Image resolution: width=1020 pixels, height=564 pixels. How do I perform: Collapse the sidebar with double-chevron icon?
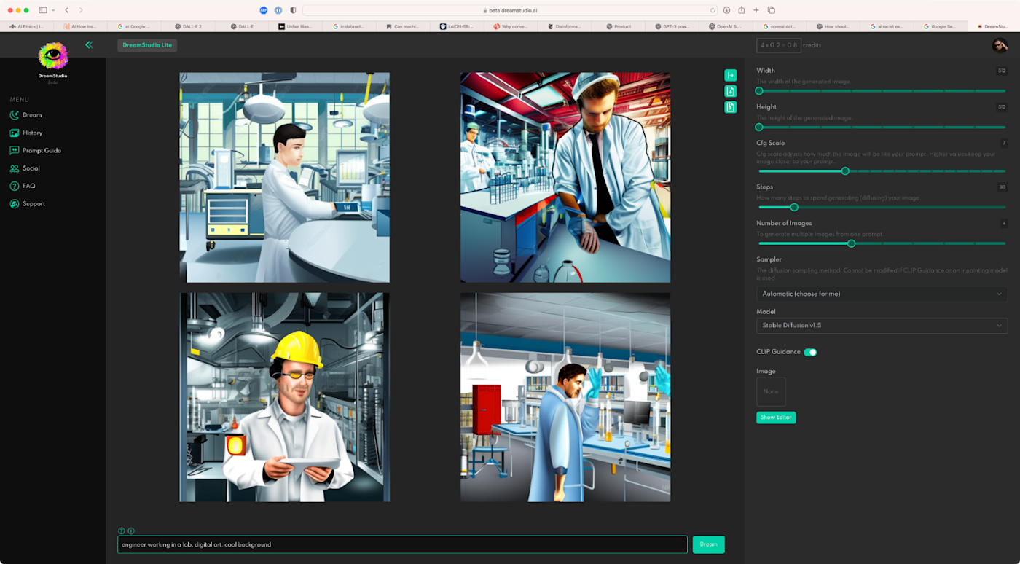click(x=89, y=45)
